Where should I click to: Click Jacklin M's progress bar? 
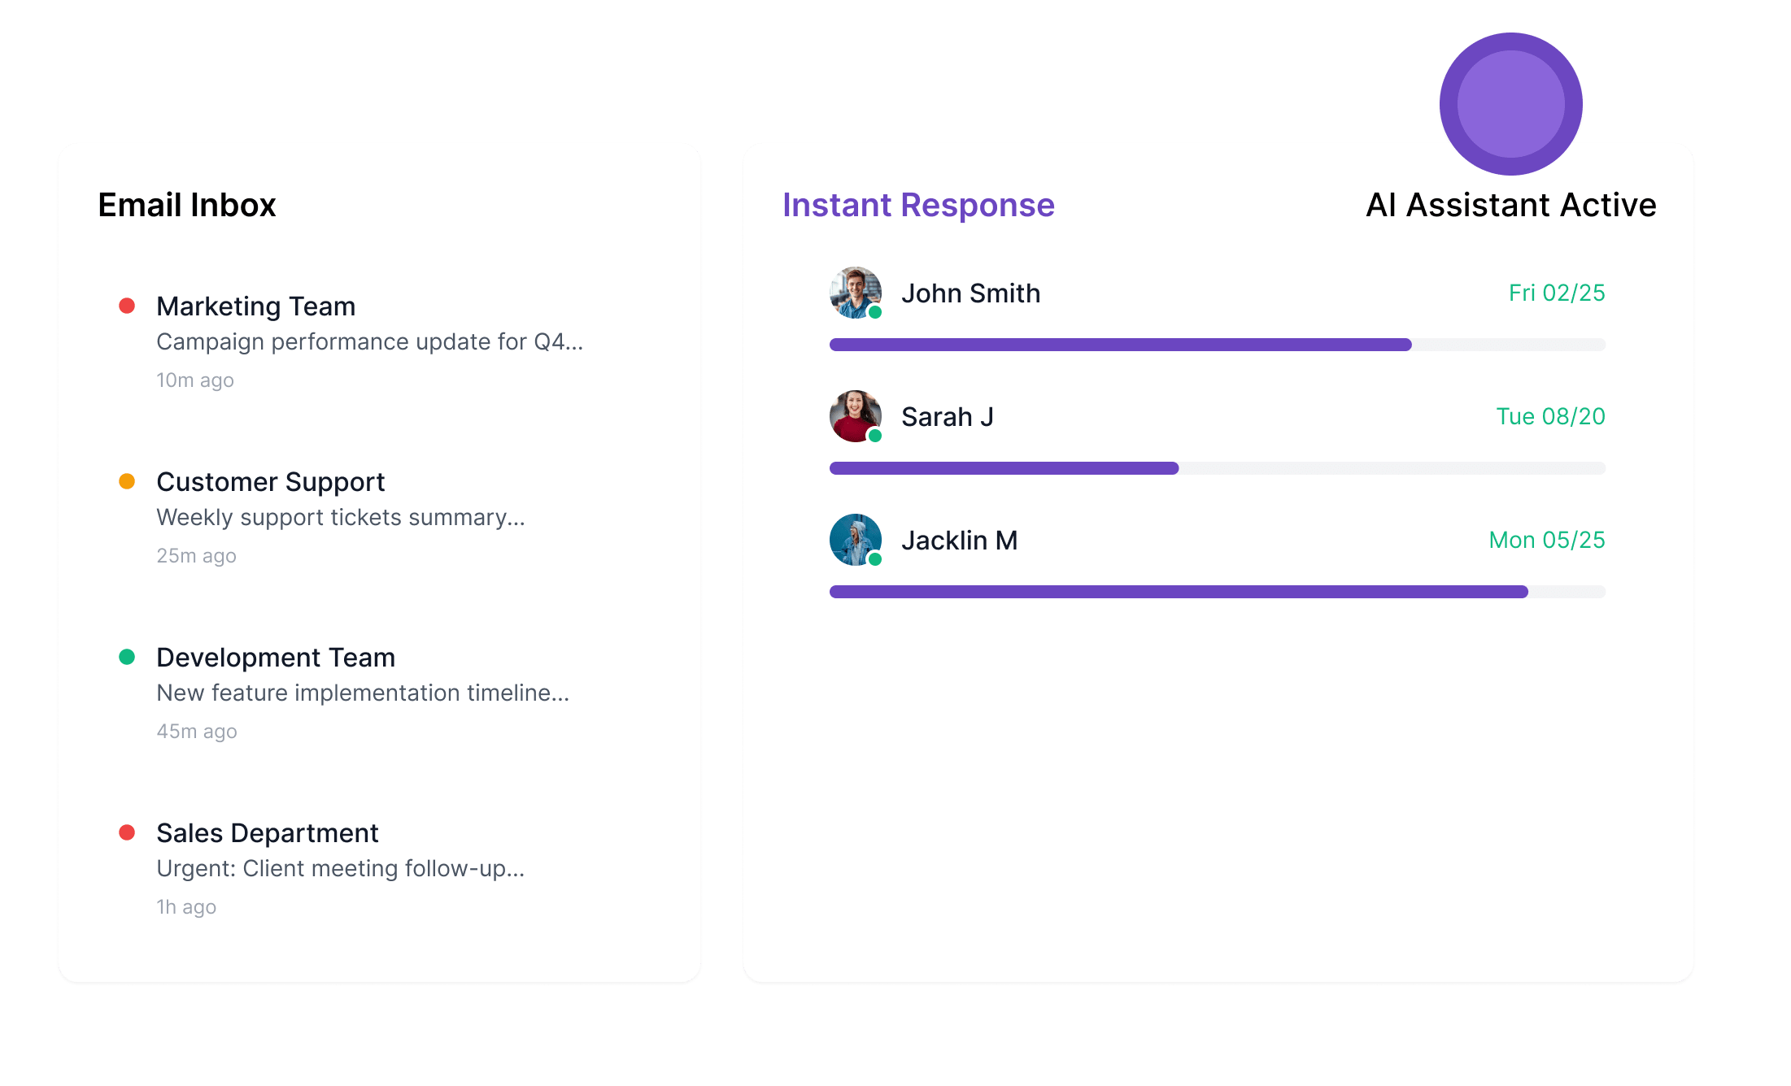pos(1217,592)
